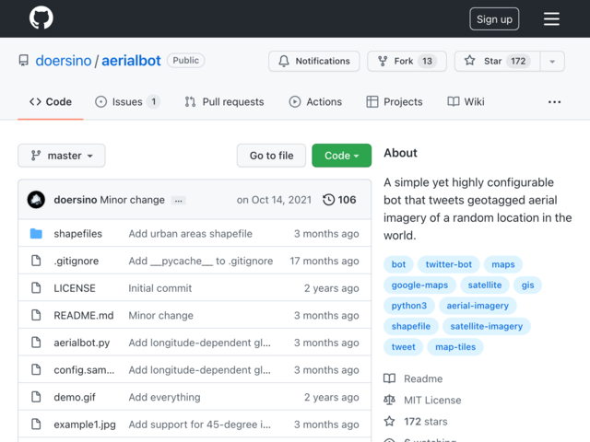Open the .gitignore file
The image size is (590, 442).
point(77,261)
